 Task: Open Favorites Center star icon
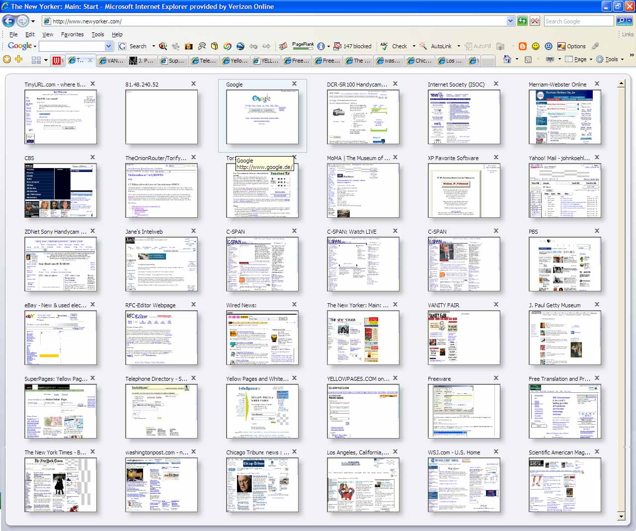[x=7, y=60]
